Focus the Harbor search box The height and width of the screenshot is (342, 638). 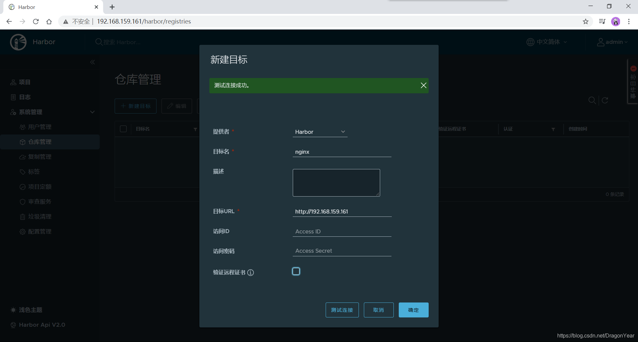(x=122, y=42)
